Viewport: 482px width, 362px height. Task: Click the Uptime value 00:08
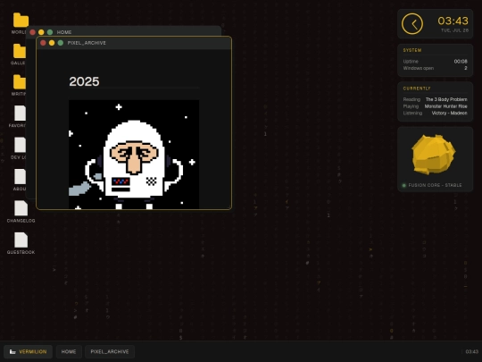tap(461, 62)
